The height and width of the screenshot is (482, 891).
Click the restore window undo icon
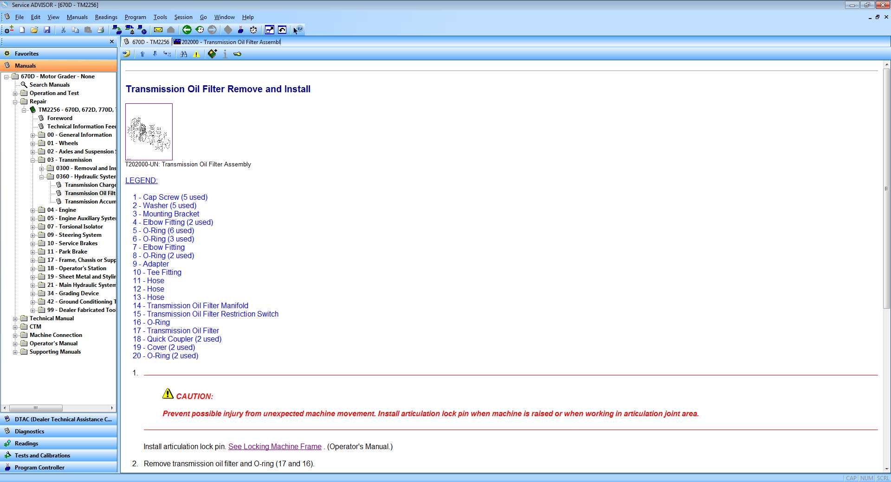(x=282, y=30)
